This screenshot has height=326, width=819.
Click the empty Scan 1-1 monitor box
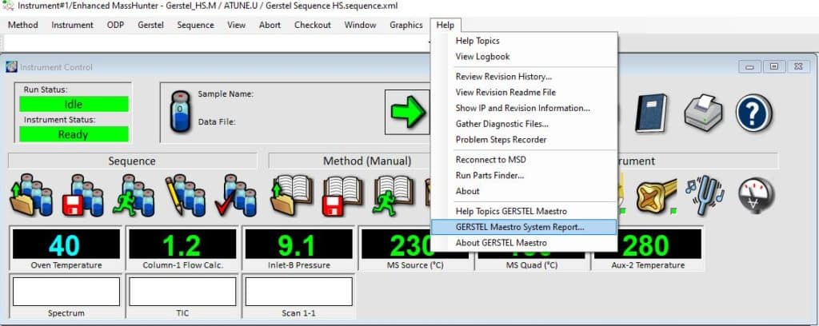point(299,292)
